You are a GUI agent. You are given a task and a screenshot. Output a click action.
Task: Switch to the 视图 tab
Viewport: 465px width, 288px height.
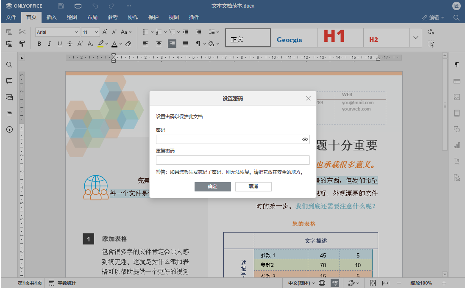click(174, 17)
